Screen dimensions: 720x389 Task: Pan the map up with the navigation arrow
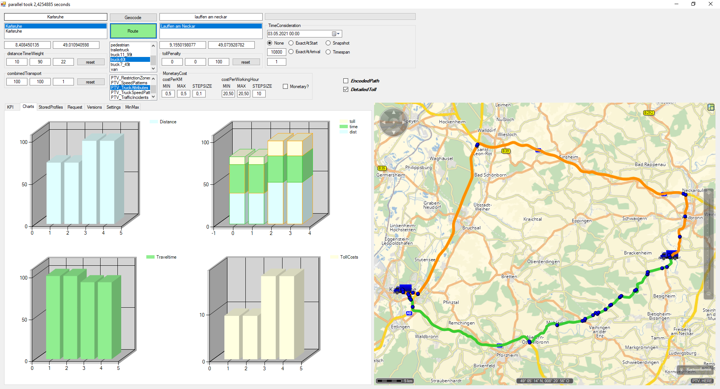393,112
